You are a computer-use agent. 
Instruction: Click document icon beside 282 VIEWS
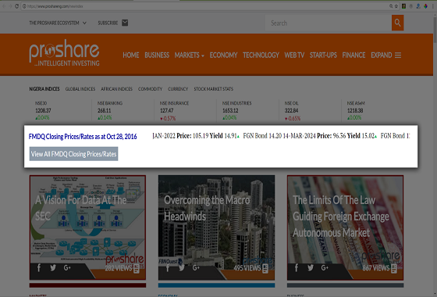click(137, 269)
